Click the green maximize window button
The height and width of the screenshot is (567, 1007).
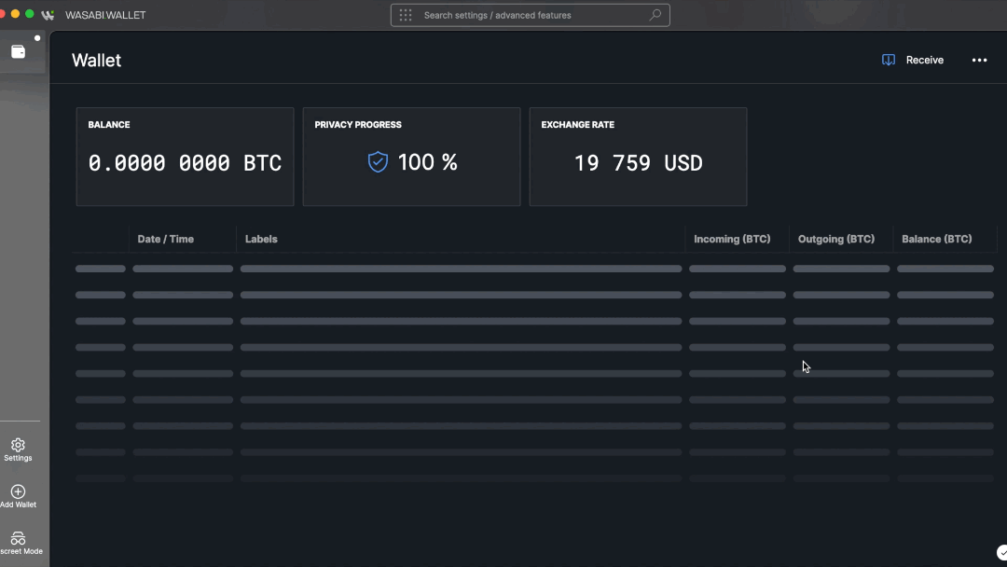tap(30, 13)
